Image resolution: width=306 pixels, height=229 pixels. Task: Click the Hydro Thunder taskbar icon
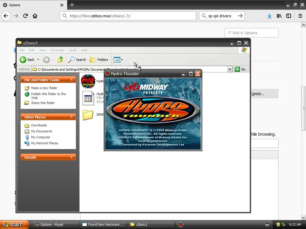pyautogui.click(x=181, y=225)
